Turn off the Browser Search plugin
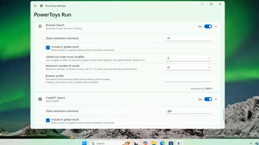259x145 pixels. point(208,26)
